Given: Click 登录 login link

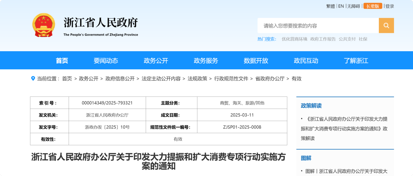Looking at the screenshot, I should pyautogui.click(x=390, y=6).
